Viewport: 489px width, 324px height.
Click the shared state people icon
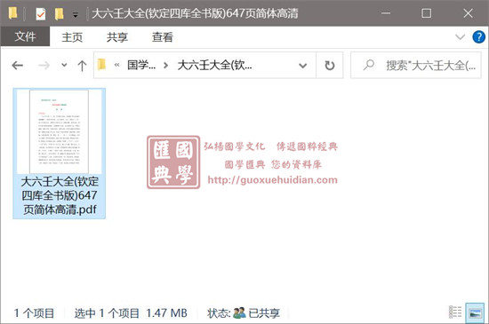point(239,312)
